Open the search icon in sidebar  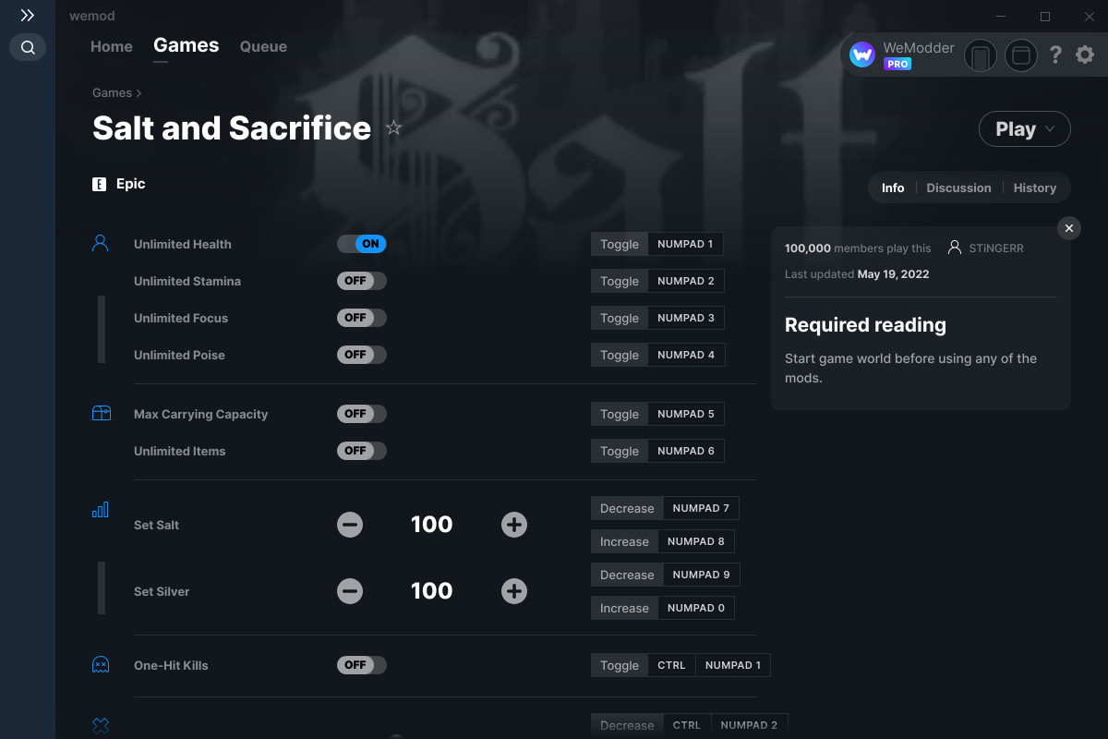point(28,47)
